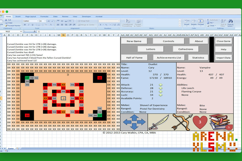Screen dimensions: 242x161
Task: Open the Achievements List button
Action: pos(169,57)
